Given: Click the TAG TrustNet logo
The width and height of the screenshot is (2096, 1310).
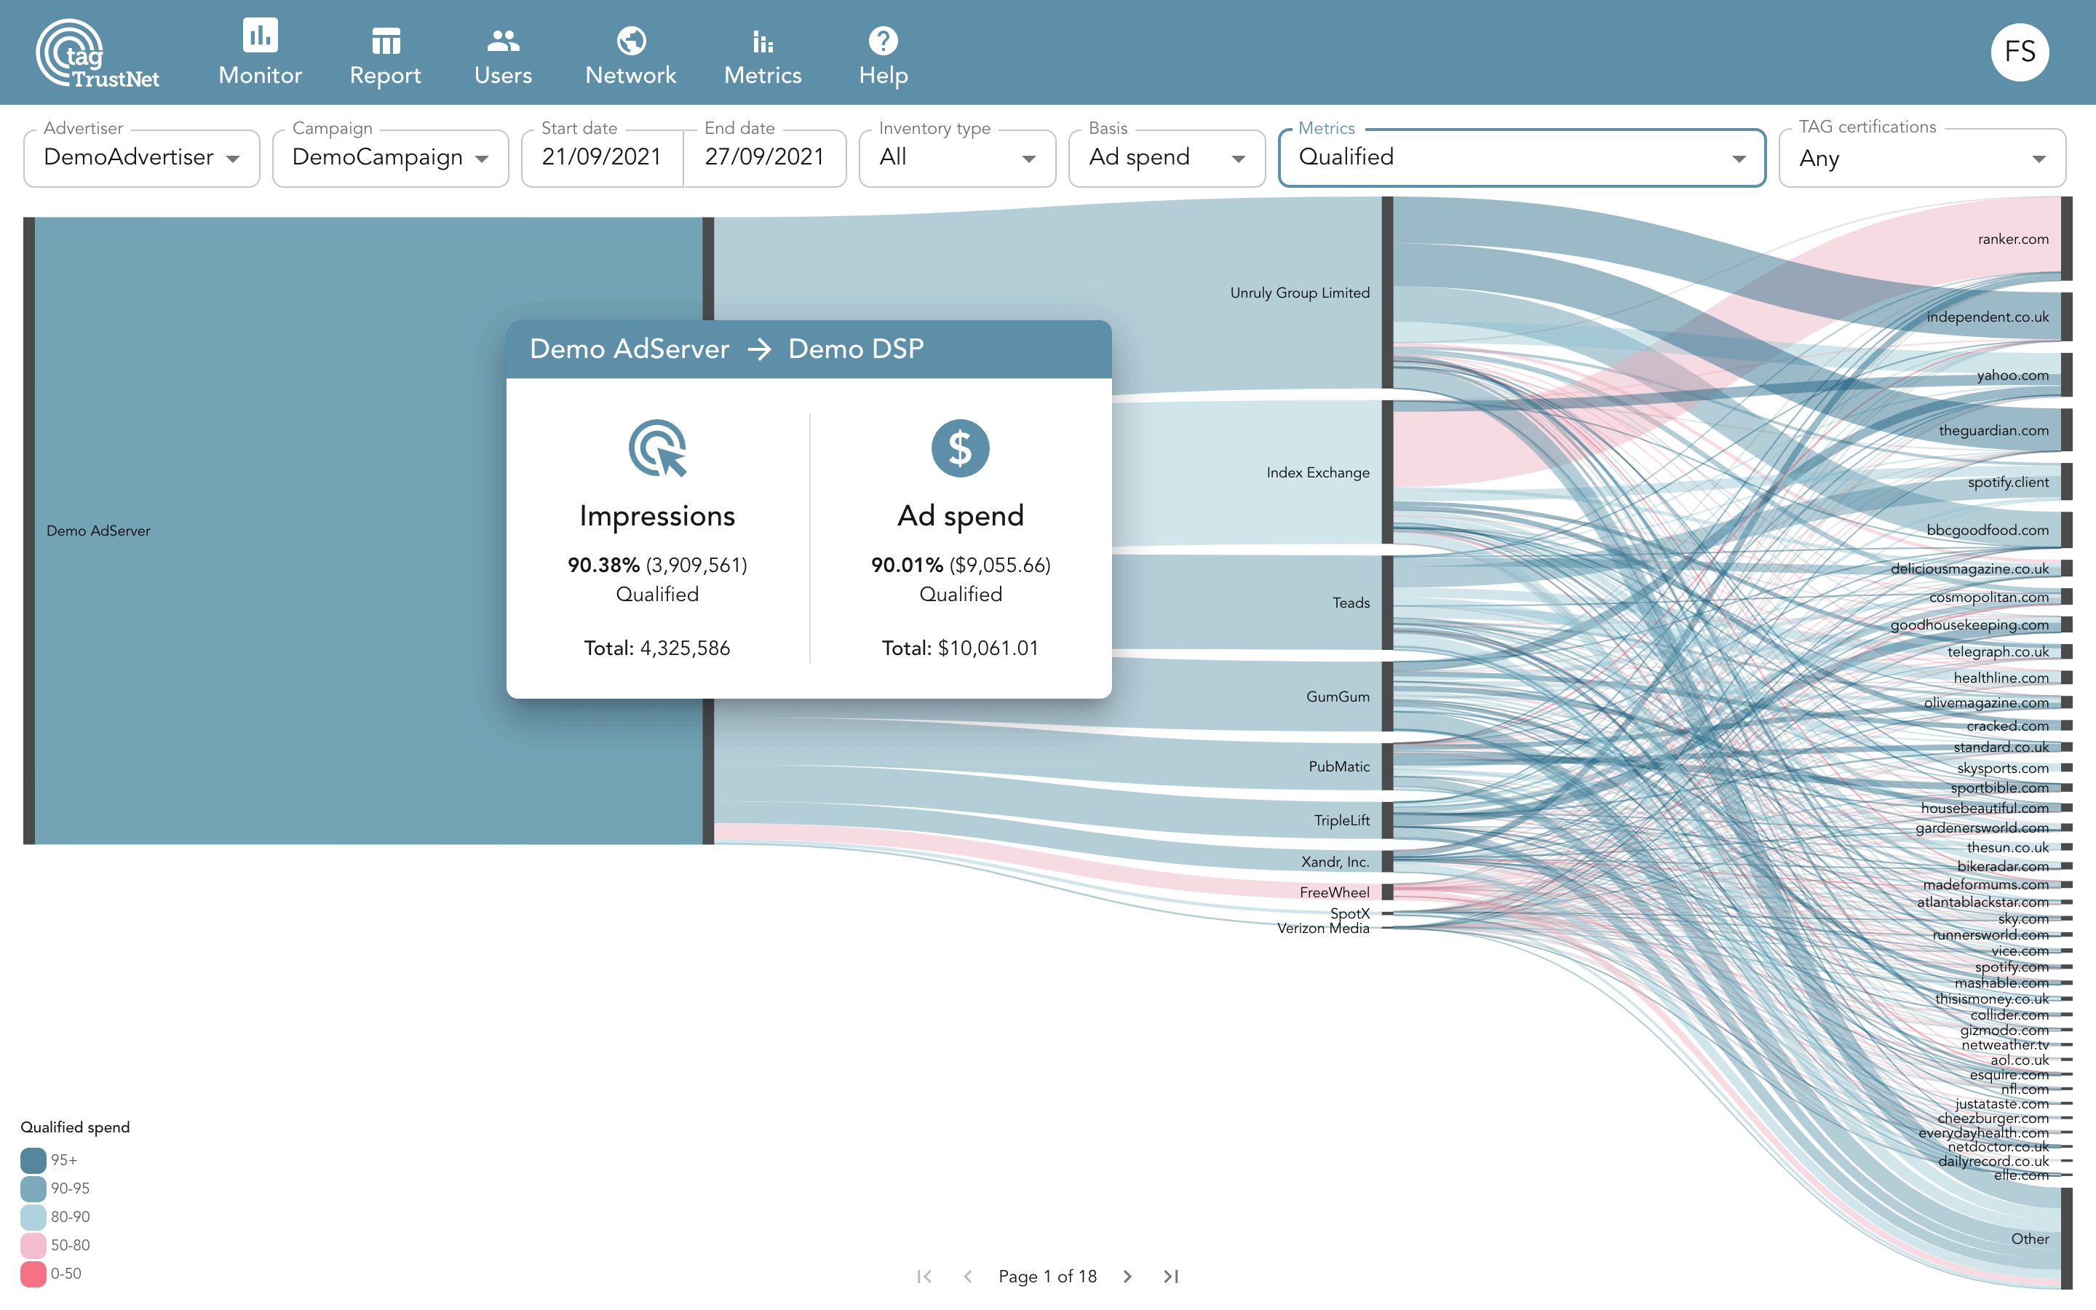Looking at the screenshot, I should pos(97,54).
